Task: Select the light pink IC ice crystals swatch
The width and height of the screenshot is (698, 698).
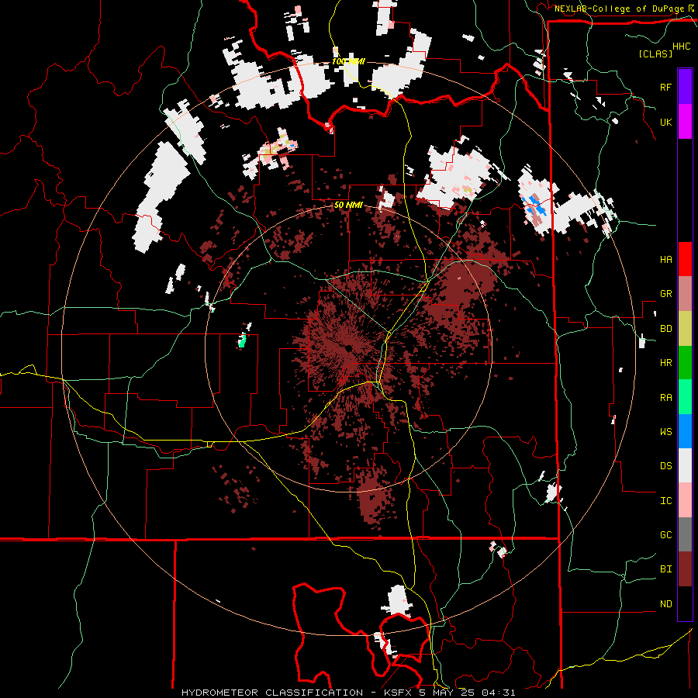Action: pos(685,500)
